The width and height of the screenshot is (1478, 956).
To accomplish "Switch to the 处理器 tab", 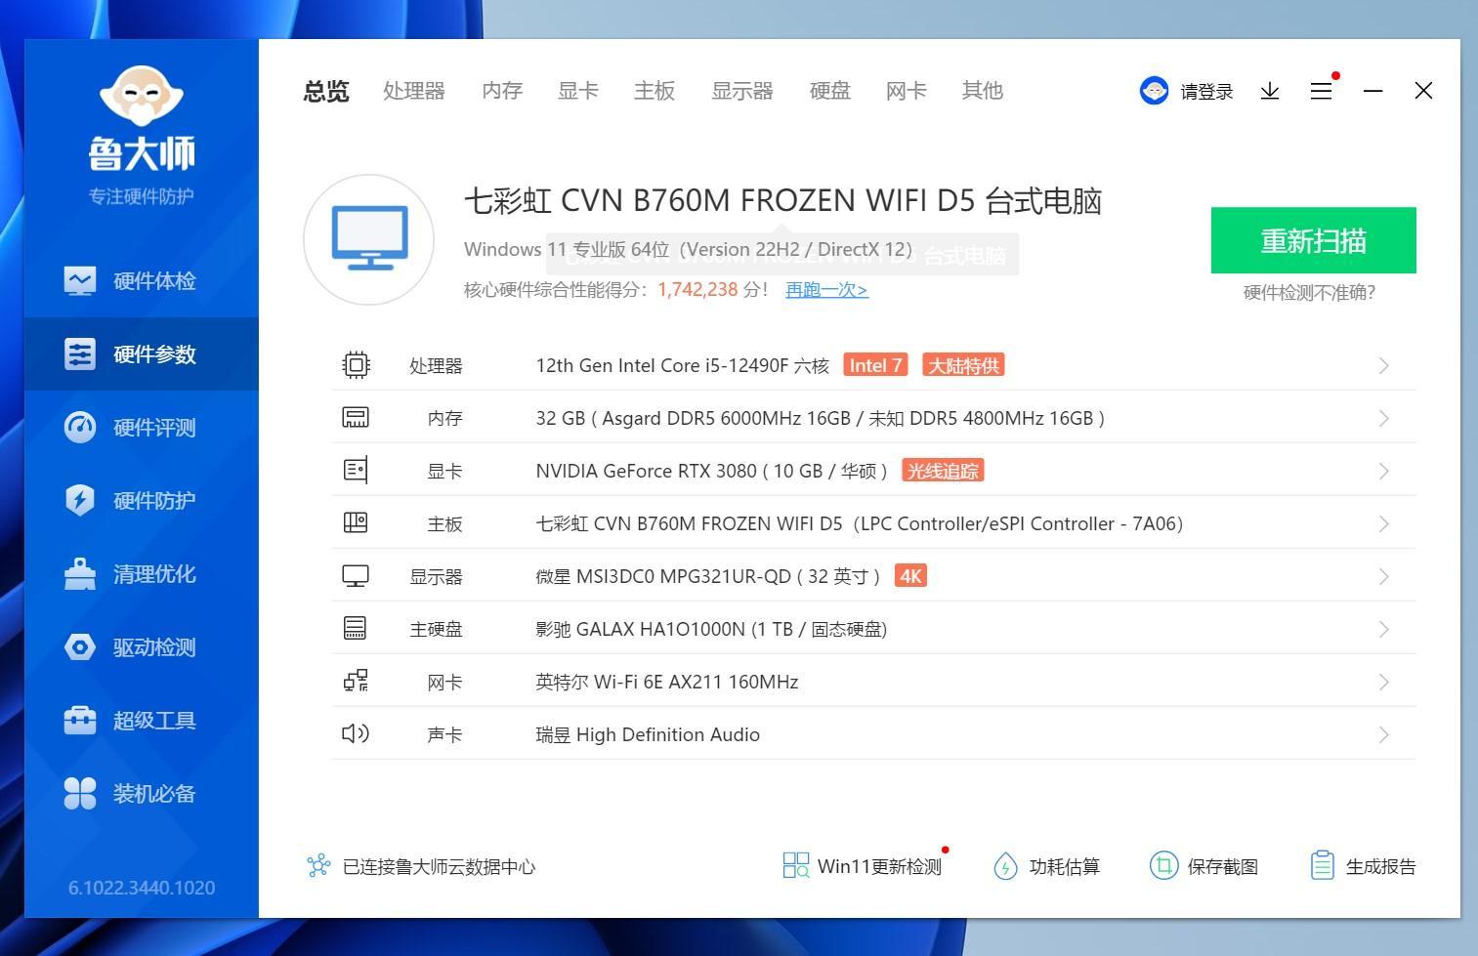I will 414,91.
